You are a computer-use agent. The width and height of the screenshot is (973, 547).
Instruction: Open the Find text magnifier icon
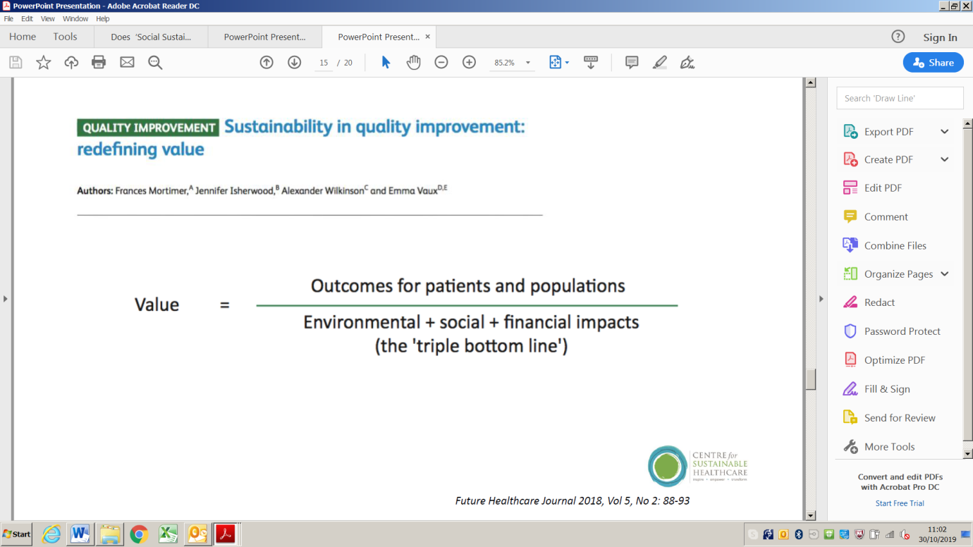coord(155,63)
